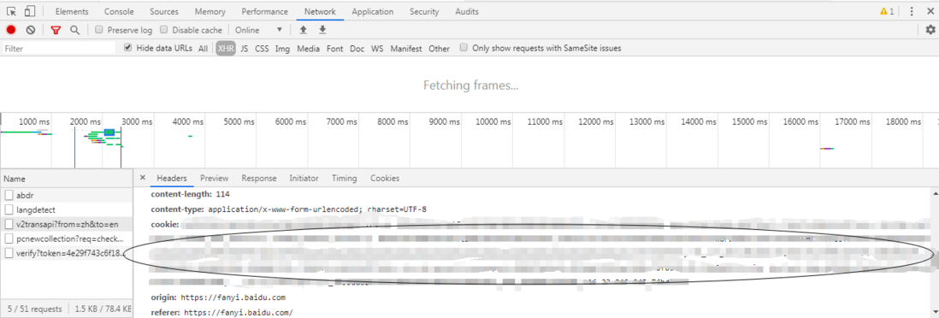939x318 pixels.
Task: Filter requests by Media
Action: coord(309,49)
